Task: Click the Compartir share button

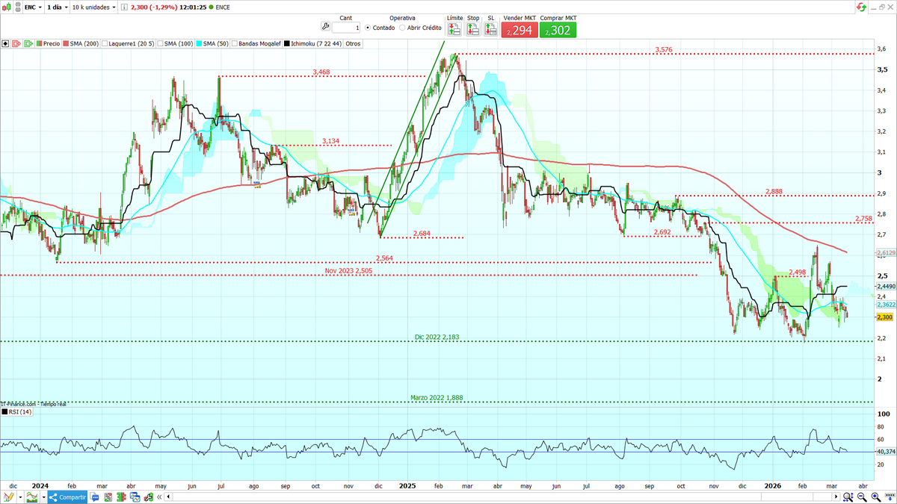Action: [67, 497]
